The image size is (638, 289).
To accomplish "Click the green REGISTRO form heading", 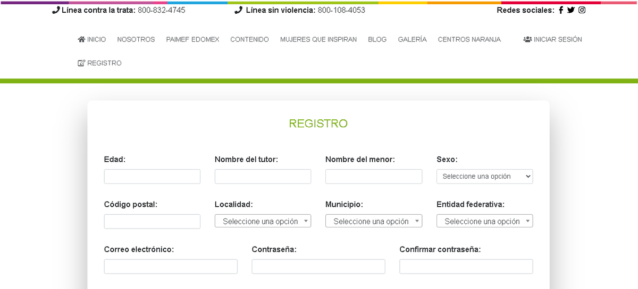I will [x=318, y=124].
